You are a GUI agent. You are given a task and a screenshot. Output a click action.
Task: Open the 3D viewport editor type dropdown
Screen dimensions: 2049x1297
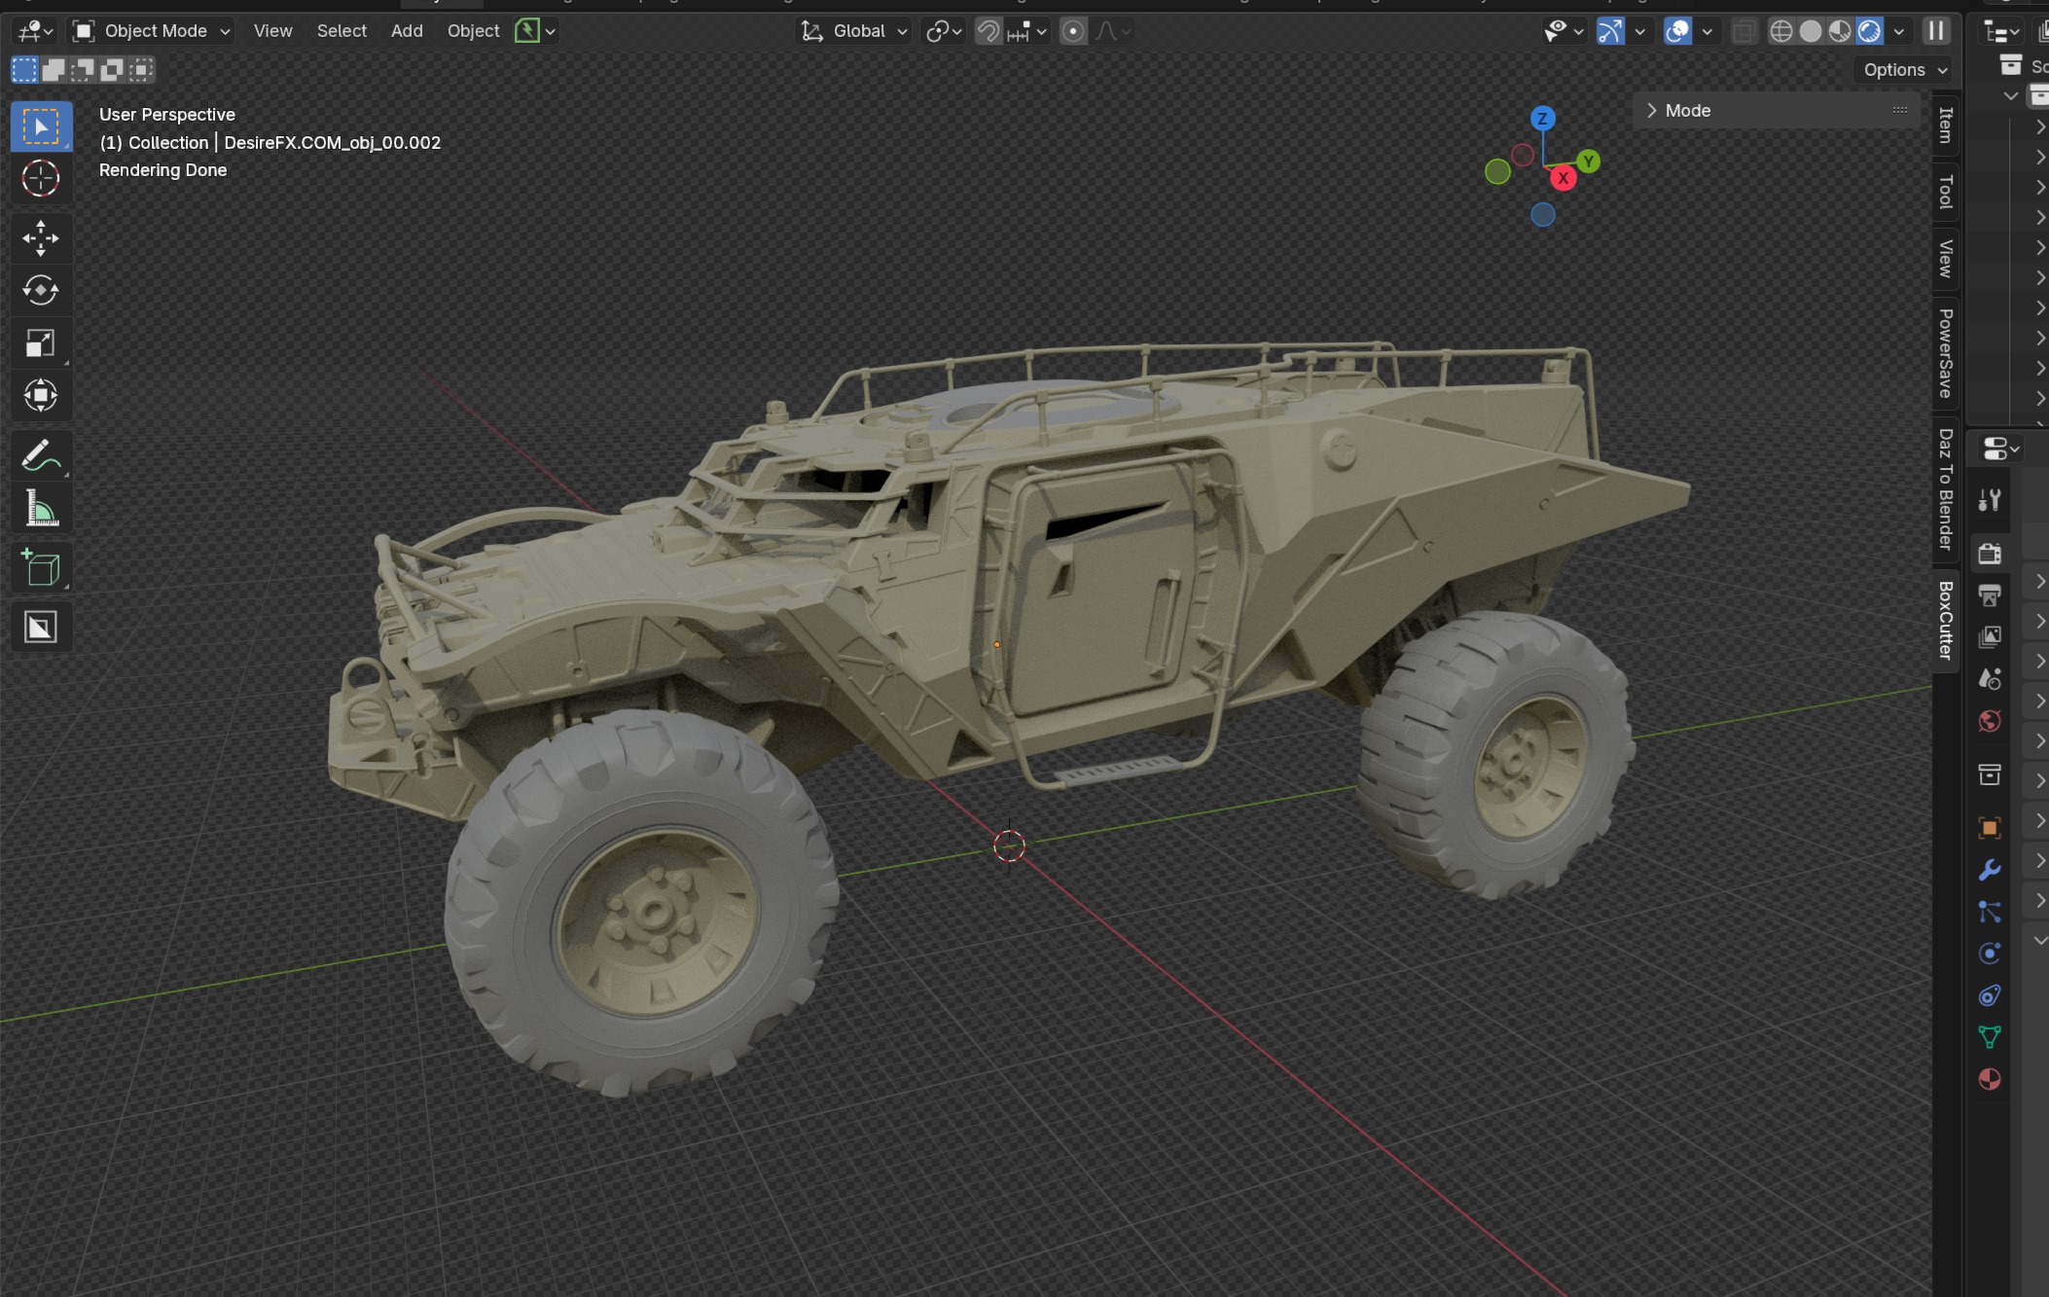(36, 31)
